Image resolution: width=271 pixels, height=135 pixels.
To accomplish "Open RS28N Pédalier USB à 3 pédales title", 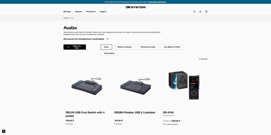I will point(134,112).
